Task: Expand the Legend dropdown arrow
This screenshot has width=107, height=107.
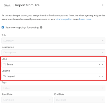Action: click(103, 76)
